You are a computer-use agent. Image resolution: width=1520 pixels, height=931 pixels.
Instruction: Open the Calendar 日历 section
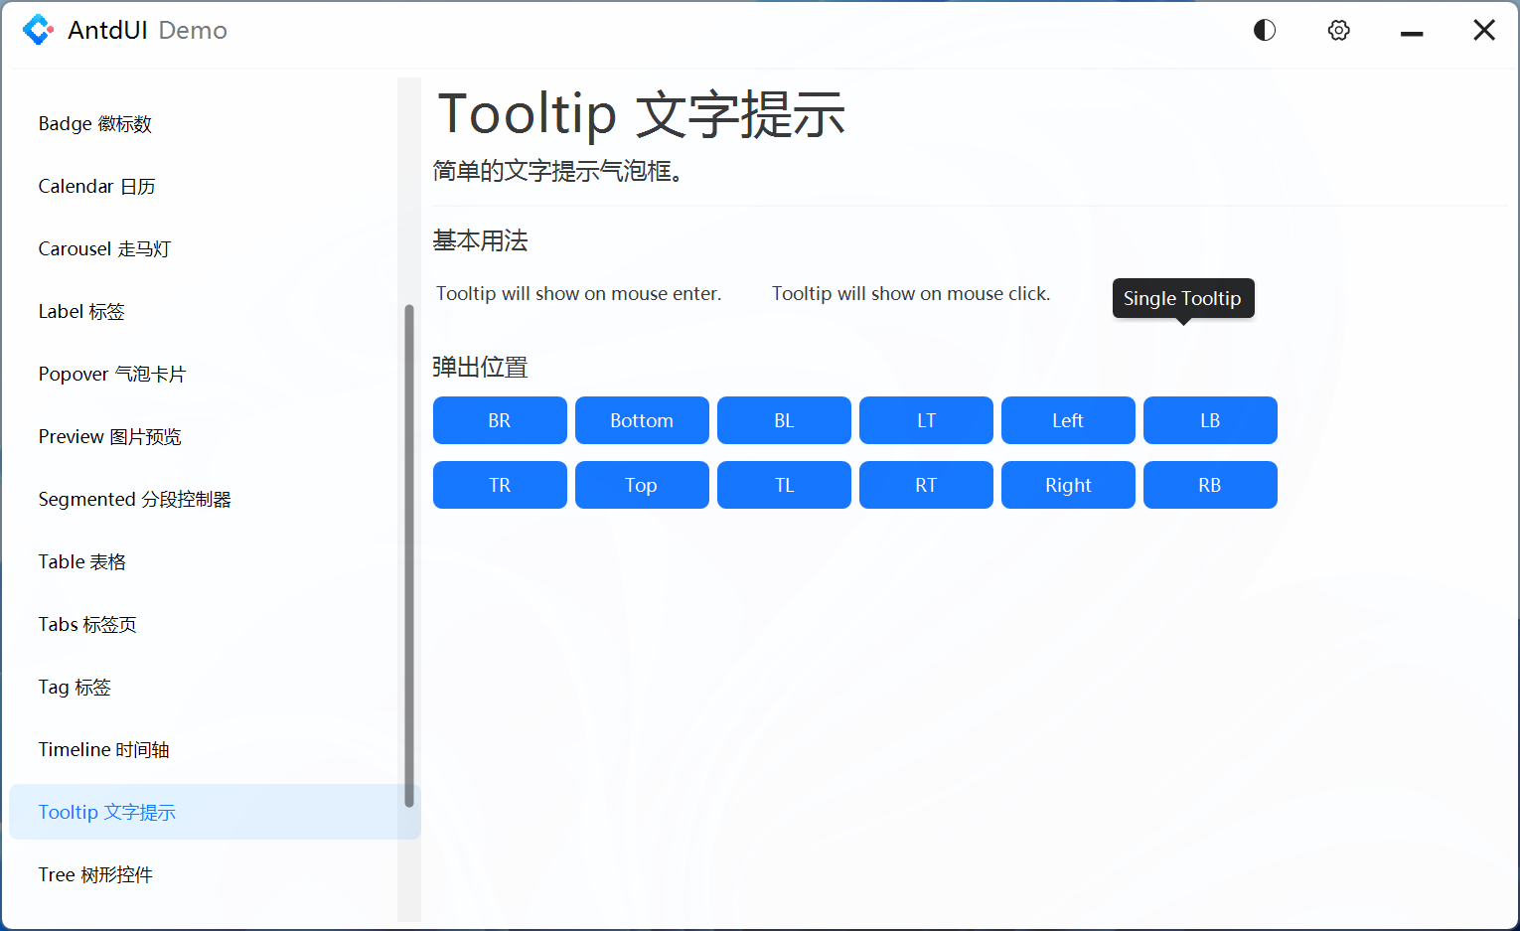click(x=96, y=186)
